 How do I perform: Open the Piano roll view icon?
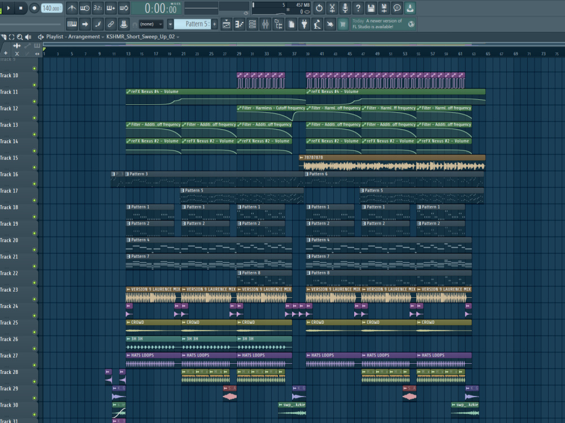click(x=239, y=24)
